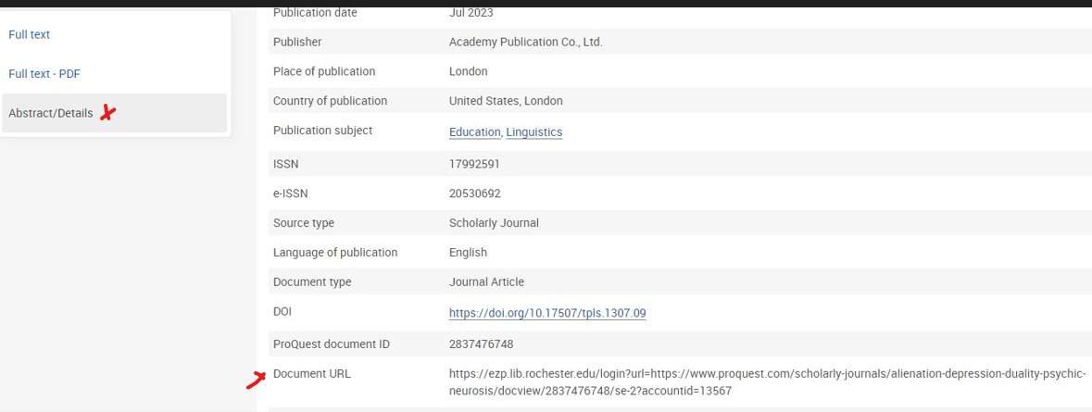Click the Publication subject field label
The height and width of the screenshot is (412, 1092).
(x=322, y=131)
